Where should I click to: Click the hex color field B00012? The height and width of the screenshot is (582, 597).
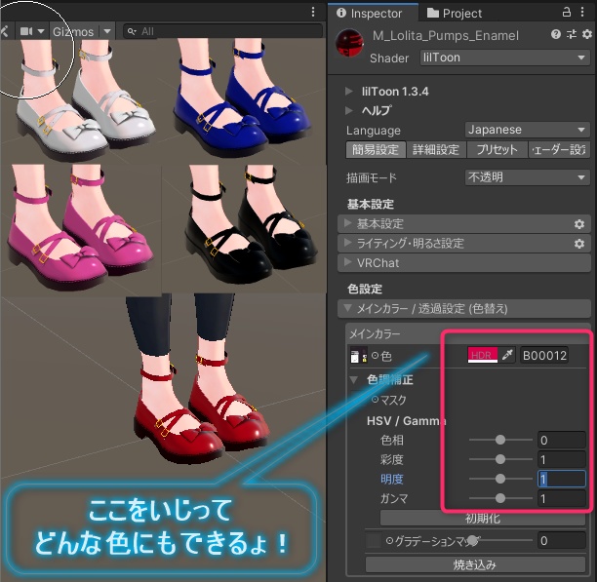[544, 355]
